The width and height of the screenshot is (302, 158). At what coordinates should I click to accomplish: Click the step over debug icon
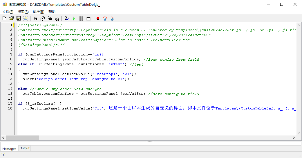point(105,18)
